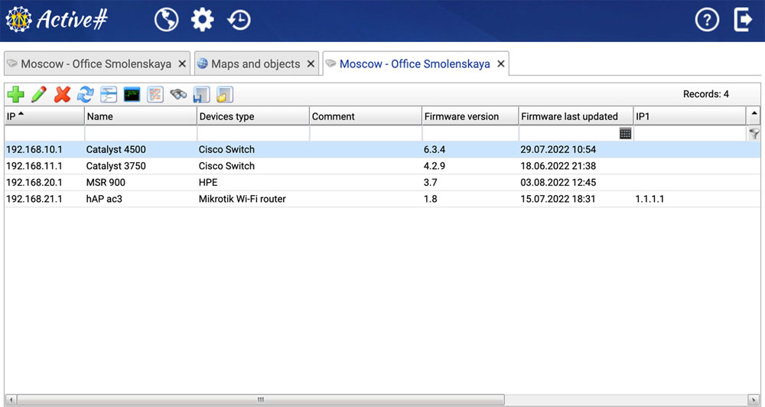Click the funnel filter icon
Screen dimensions: 765x407
coord(754,134)
